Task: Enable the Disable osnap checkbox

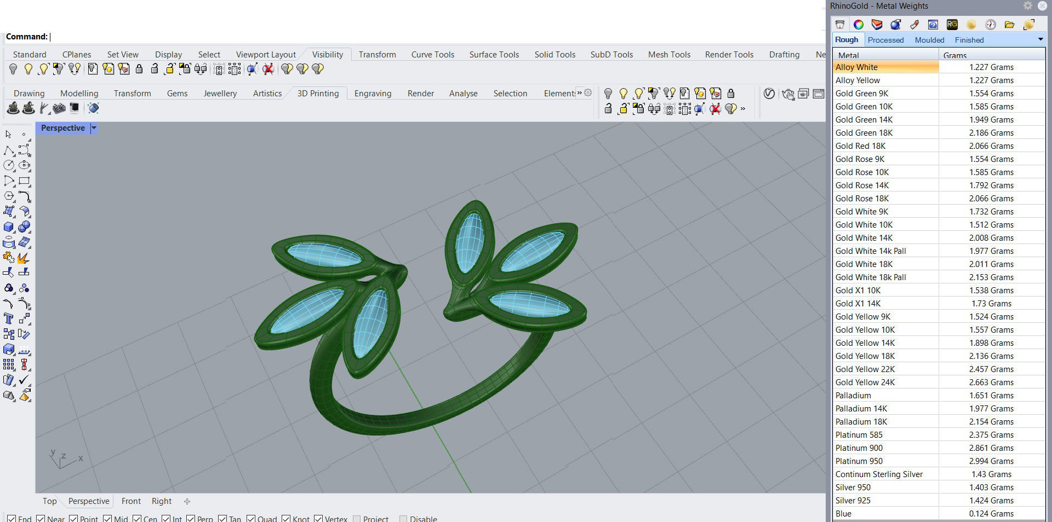Action: (403, 519)
